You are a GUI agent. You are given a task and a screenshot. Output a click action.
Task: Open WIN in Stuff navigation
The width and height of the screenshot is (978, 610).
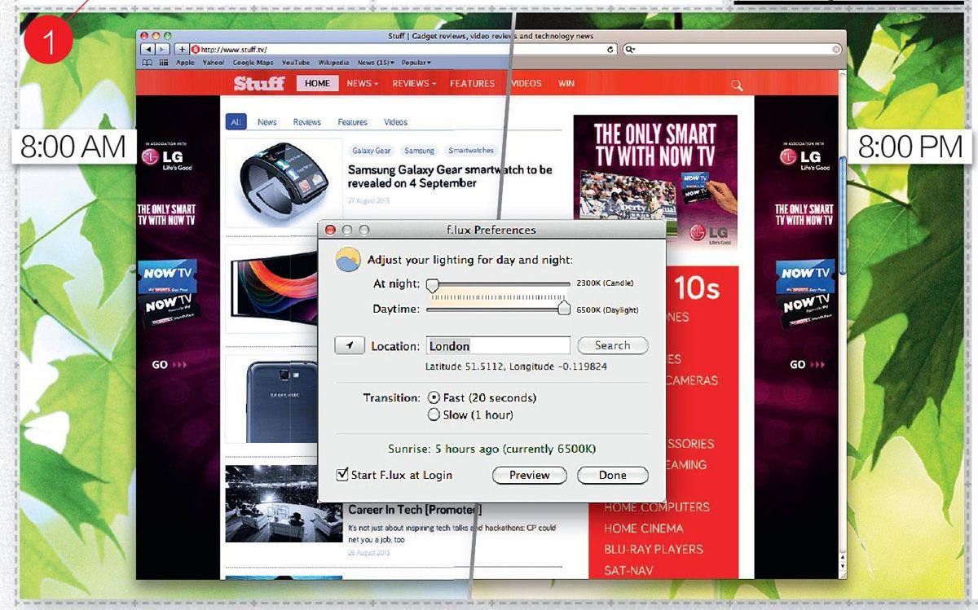tap(566, 83)
